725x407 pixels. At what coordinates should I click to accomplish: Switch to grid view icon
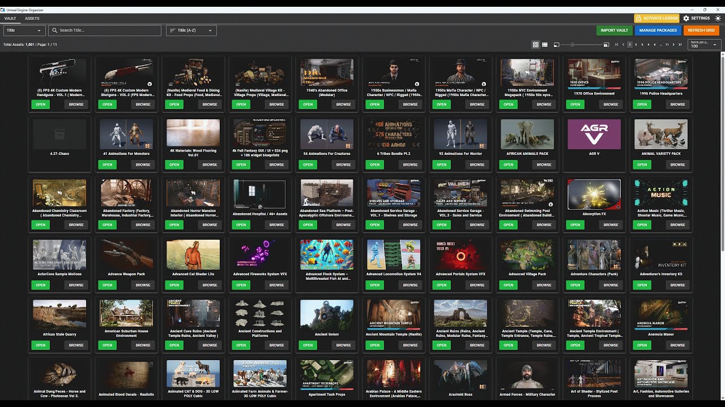point(536,45)
